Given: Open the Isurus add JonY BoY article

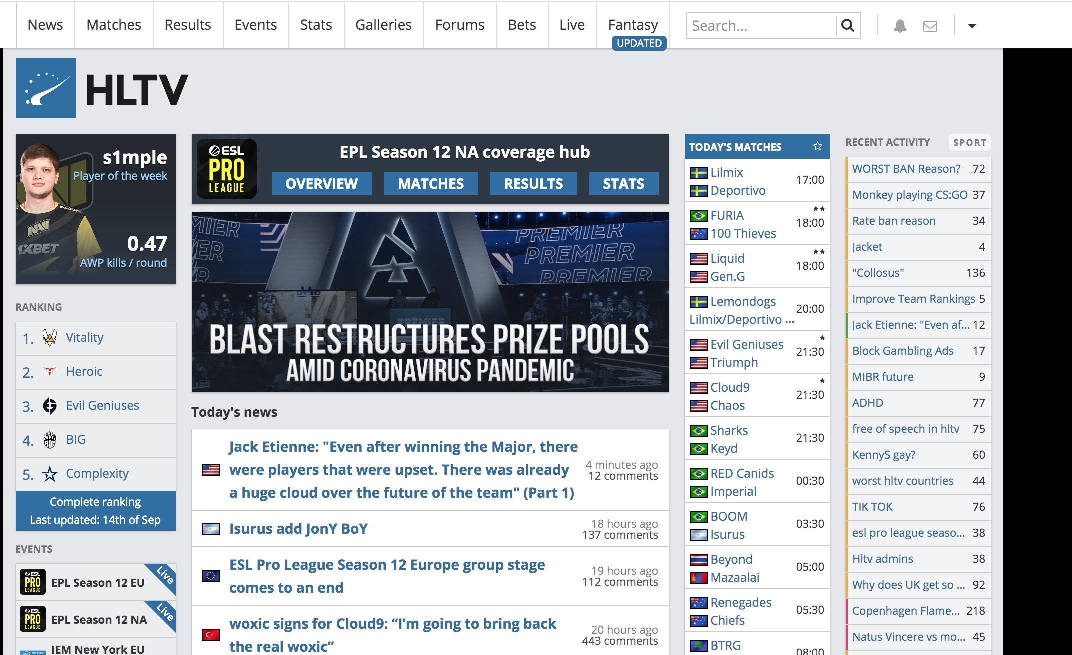Looking at the screenshot, I should click(x=298, y=529).
